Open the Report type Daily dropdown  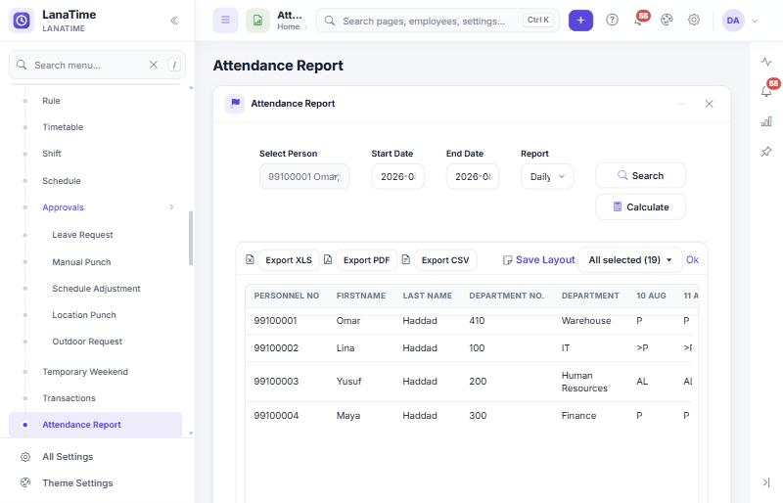(547, 176)
